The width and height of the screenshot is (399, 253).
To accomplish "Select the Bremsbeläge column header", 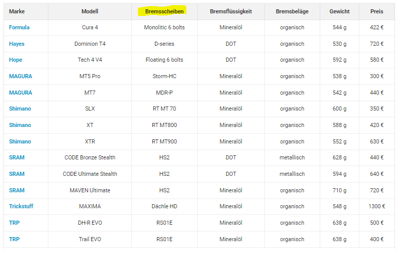I will [292, 11].
